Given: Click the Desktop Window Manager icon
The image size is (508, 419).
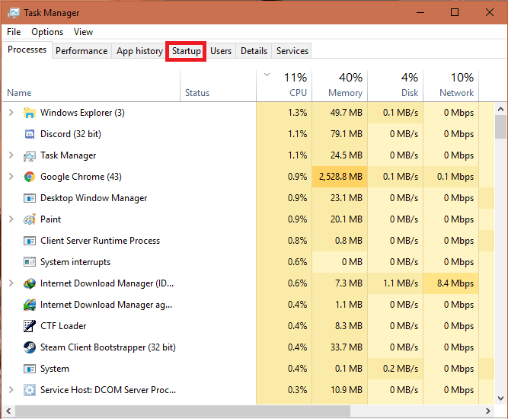Looking at the screenshot, I should 30,198.
